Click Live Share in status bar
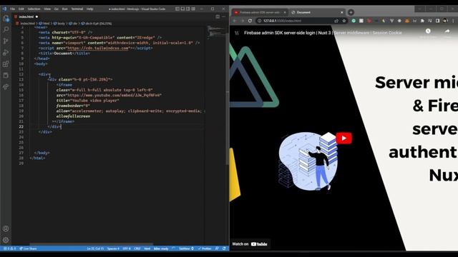This screenshot has width=458, height=257. click(x=28, y=248)
